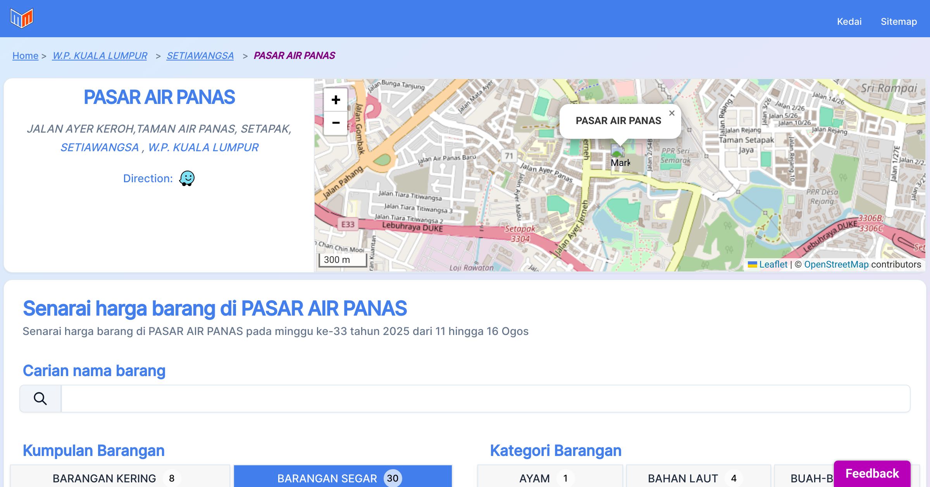Screen dimensions: 930x487
Task: Zoom out on the map
Action: 336,123
